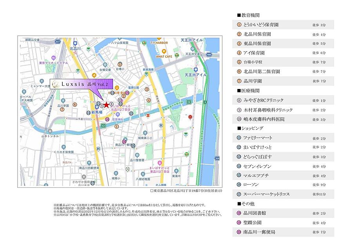
Task: Click map marker 1 below 荏原神社
Action: click(x=116, y=127)
